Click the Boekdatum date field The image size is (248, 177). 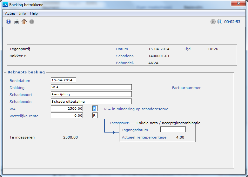64,80
